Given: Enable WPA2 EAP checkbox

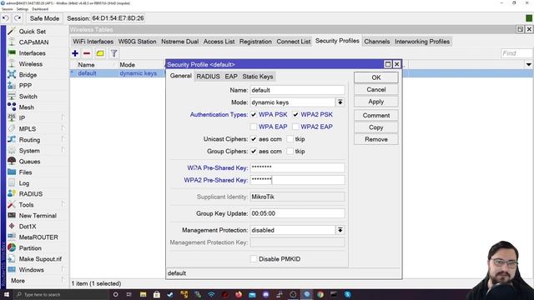Looking at the screenshot, I should coord(295,127).
